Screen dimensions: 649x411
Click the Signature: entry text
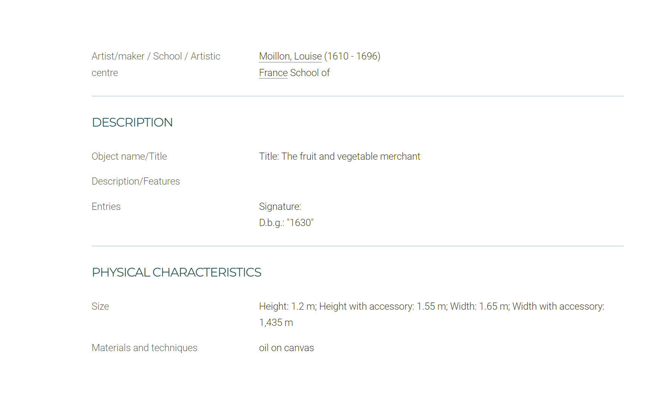(280, 206)
